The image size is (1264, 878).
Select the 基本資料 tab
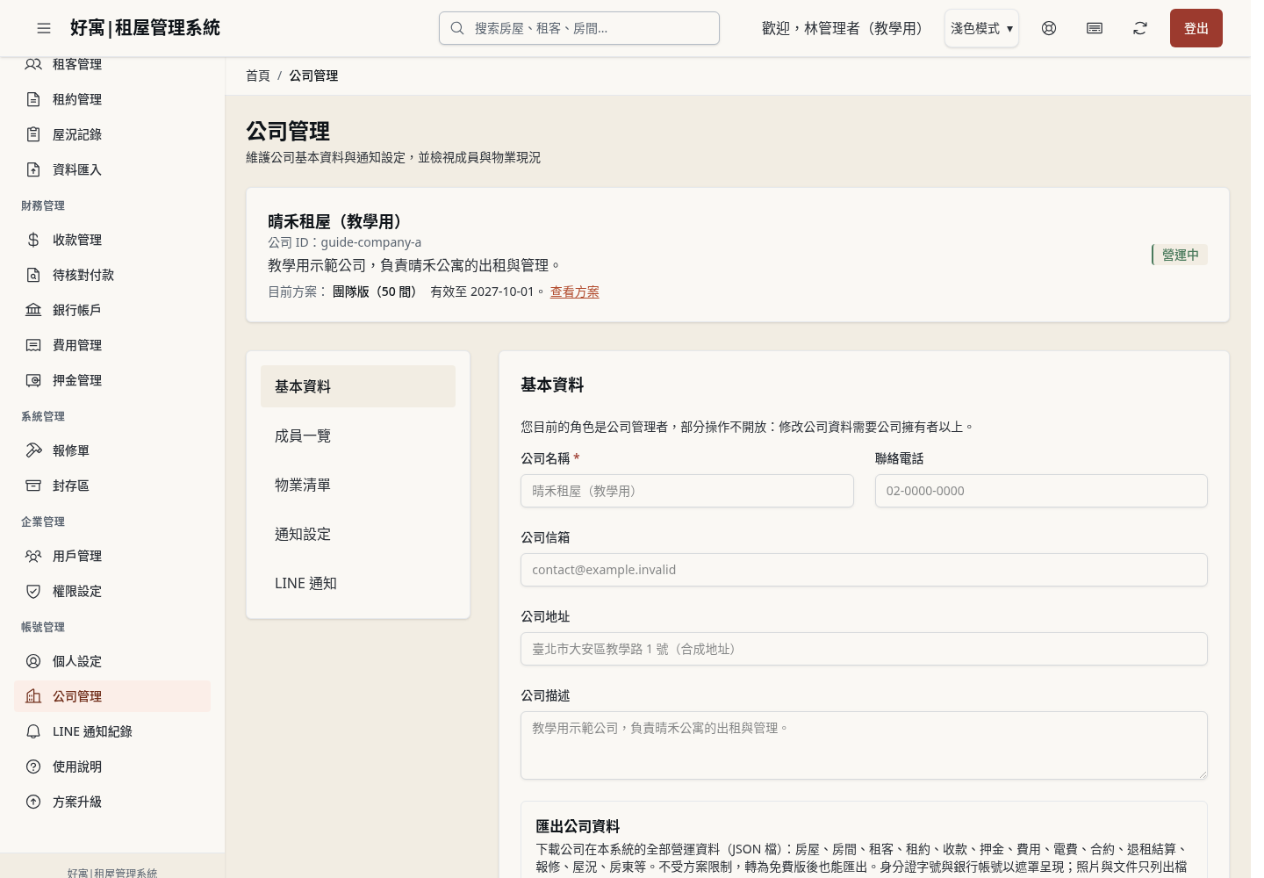tap(358, 386)
